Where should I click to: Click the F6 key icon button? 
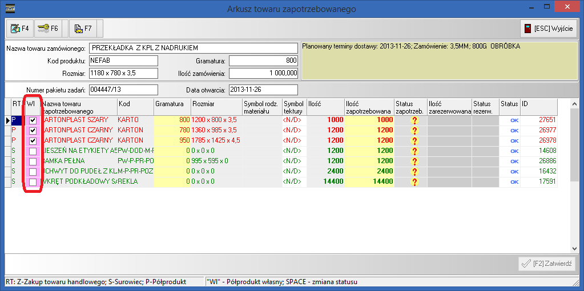point(47,28)
